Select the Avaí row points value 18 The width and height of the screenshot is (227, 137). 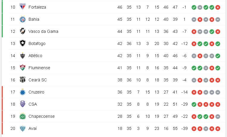pos(120,128)
